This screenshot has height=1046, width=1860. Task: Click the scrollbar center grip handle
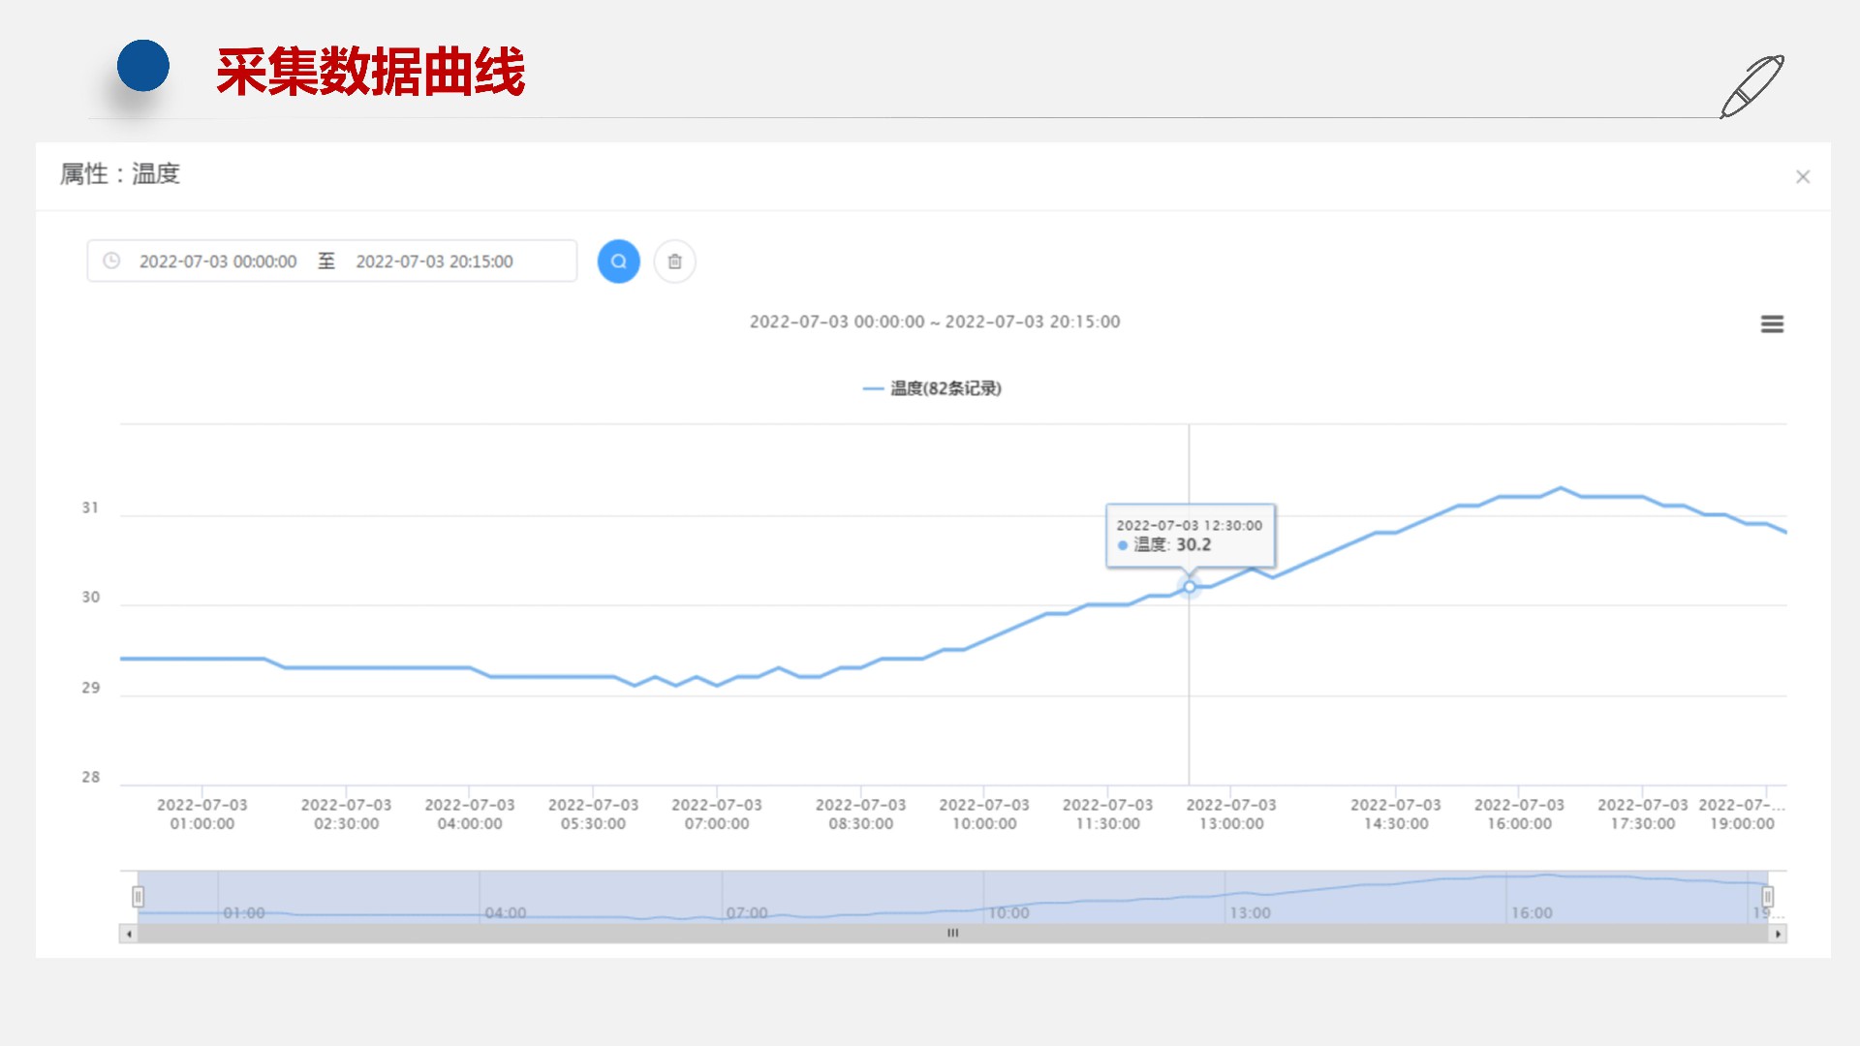click(x=953, y=934)
